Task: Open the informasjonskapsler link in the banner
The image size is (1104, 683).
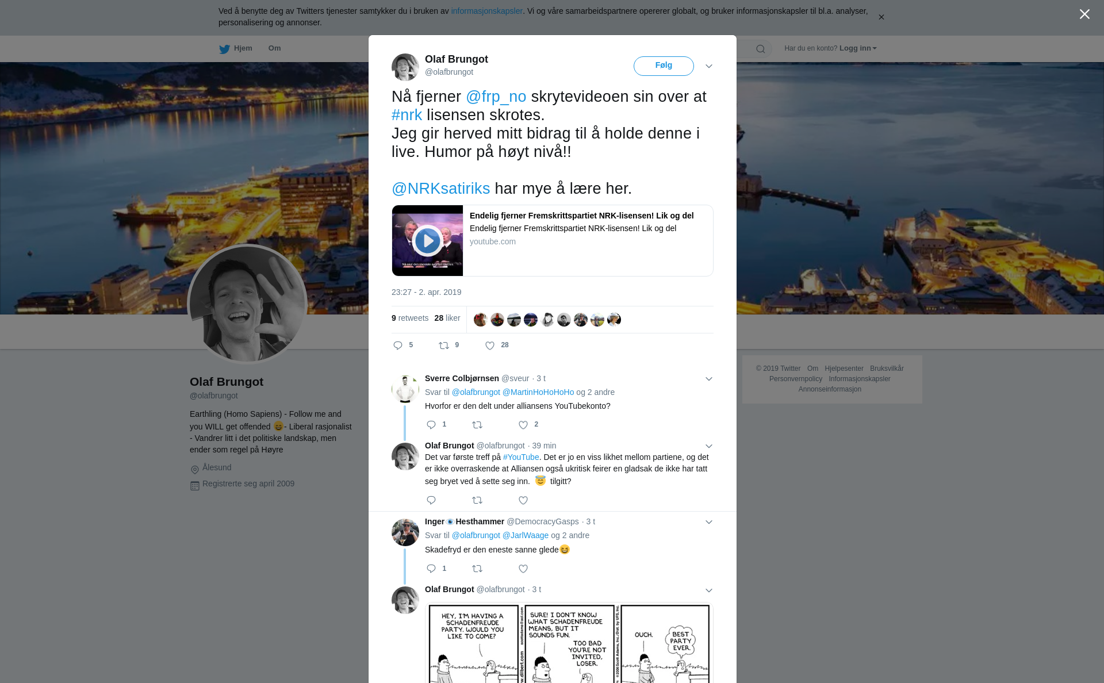Action: coord(486,11)
